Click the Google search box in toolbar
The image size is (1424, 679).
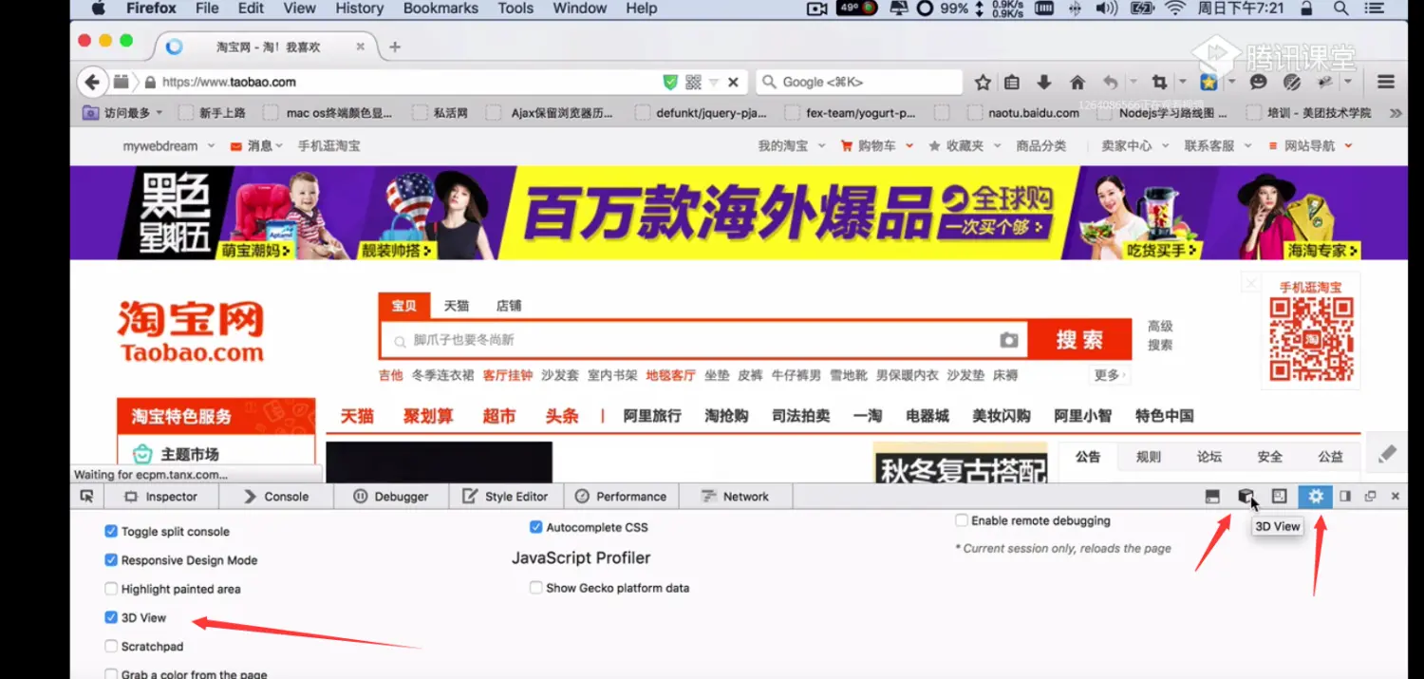point(859,83)
